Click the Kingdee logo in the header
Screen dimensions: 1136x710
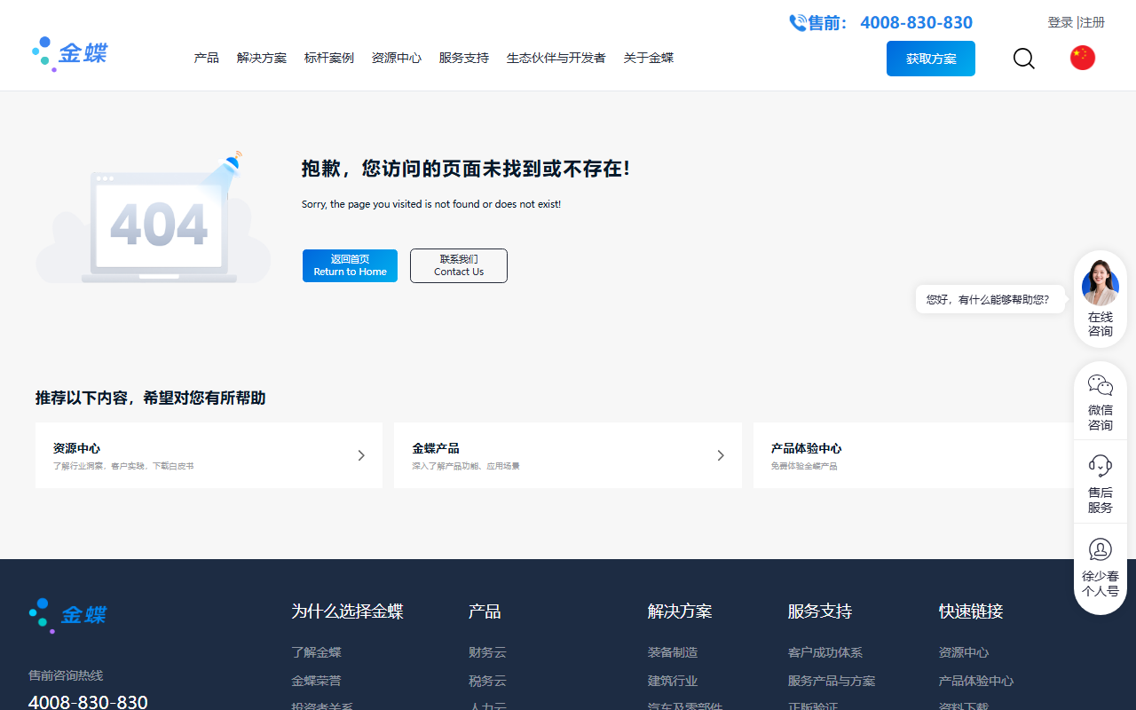69,54
